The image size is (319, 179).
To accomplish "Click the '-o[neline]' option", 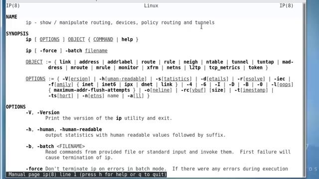I will coord(158,90).
